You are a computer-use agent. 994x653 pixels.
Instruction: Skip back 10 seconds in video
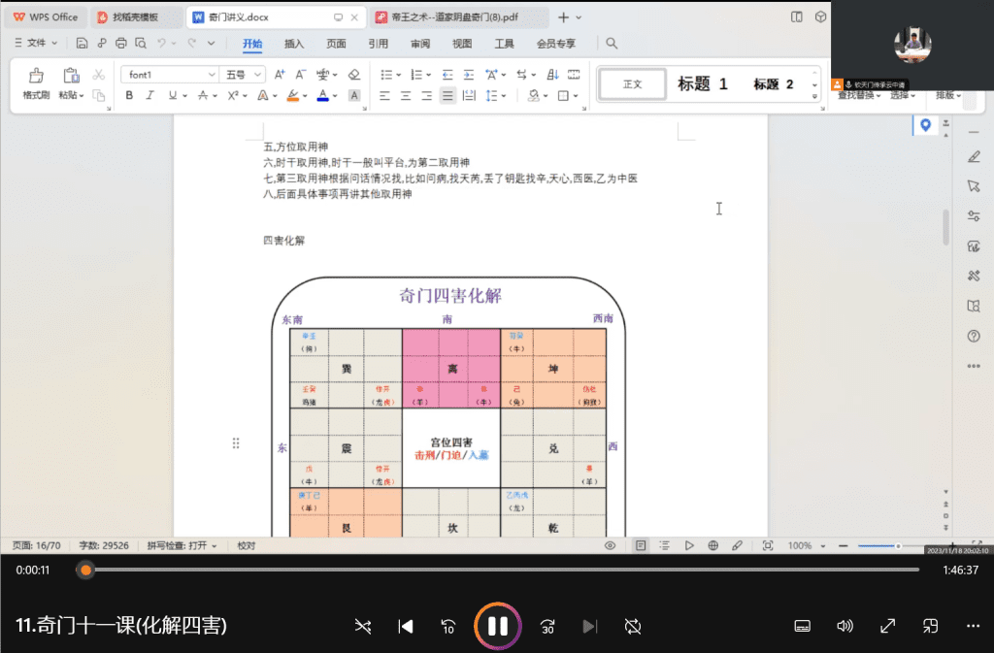pos(448,626)
